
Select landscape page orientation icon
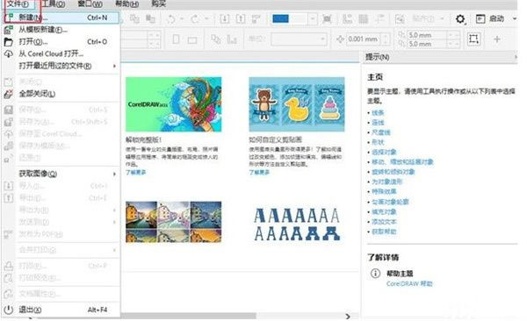(192, 40)
